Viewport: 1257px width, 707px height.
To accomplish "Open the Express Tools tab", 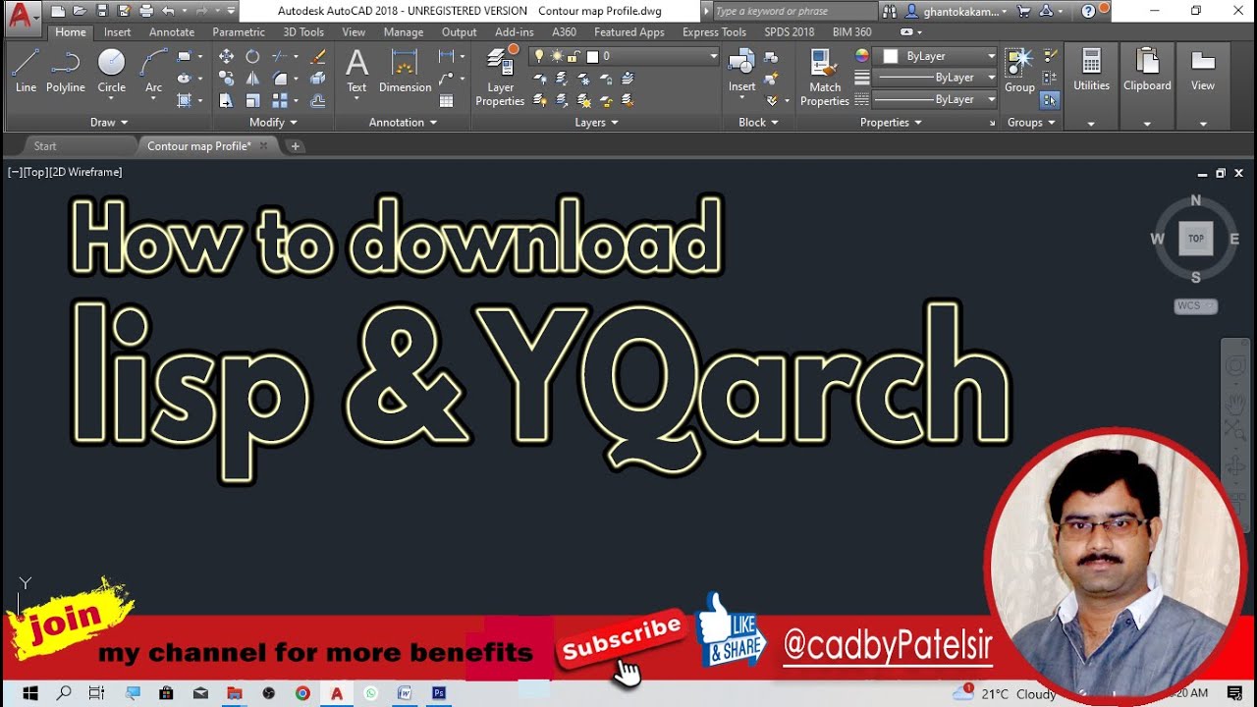I will pyautogui.click(x=714, y=31).
